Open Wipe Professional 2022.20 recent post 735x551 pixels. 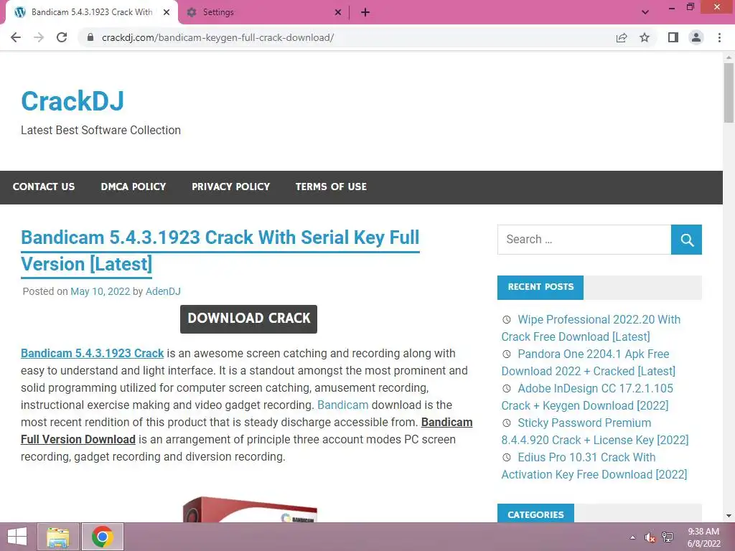click(591, 328)
